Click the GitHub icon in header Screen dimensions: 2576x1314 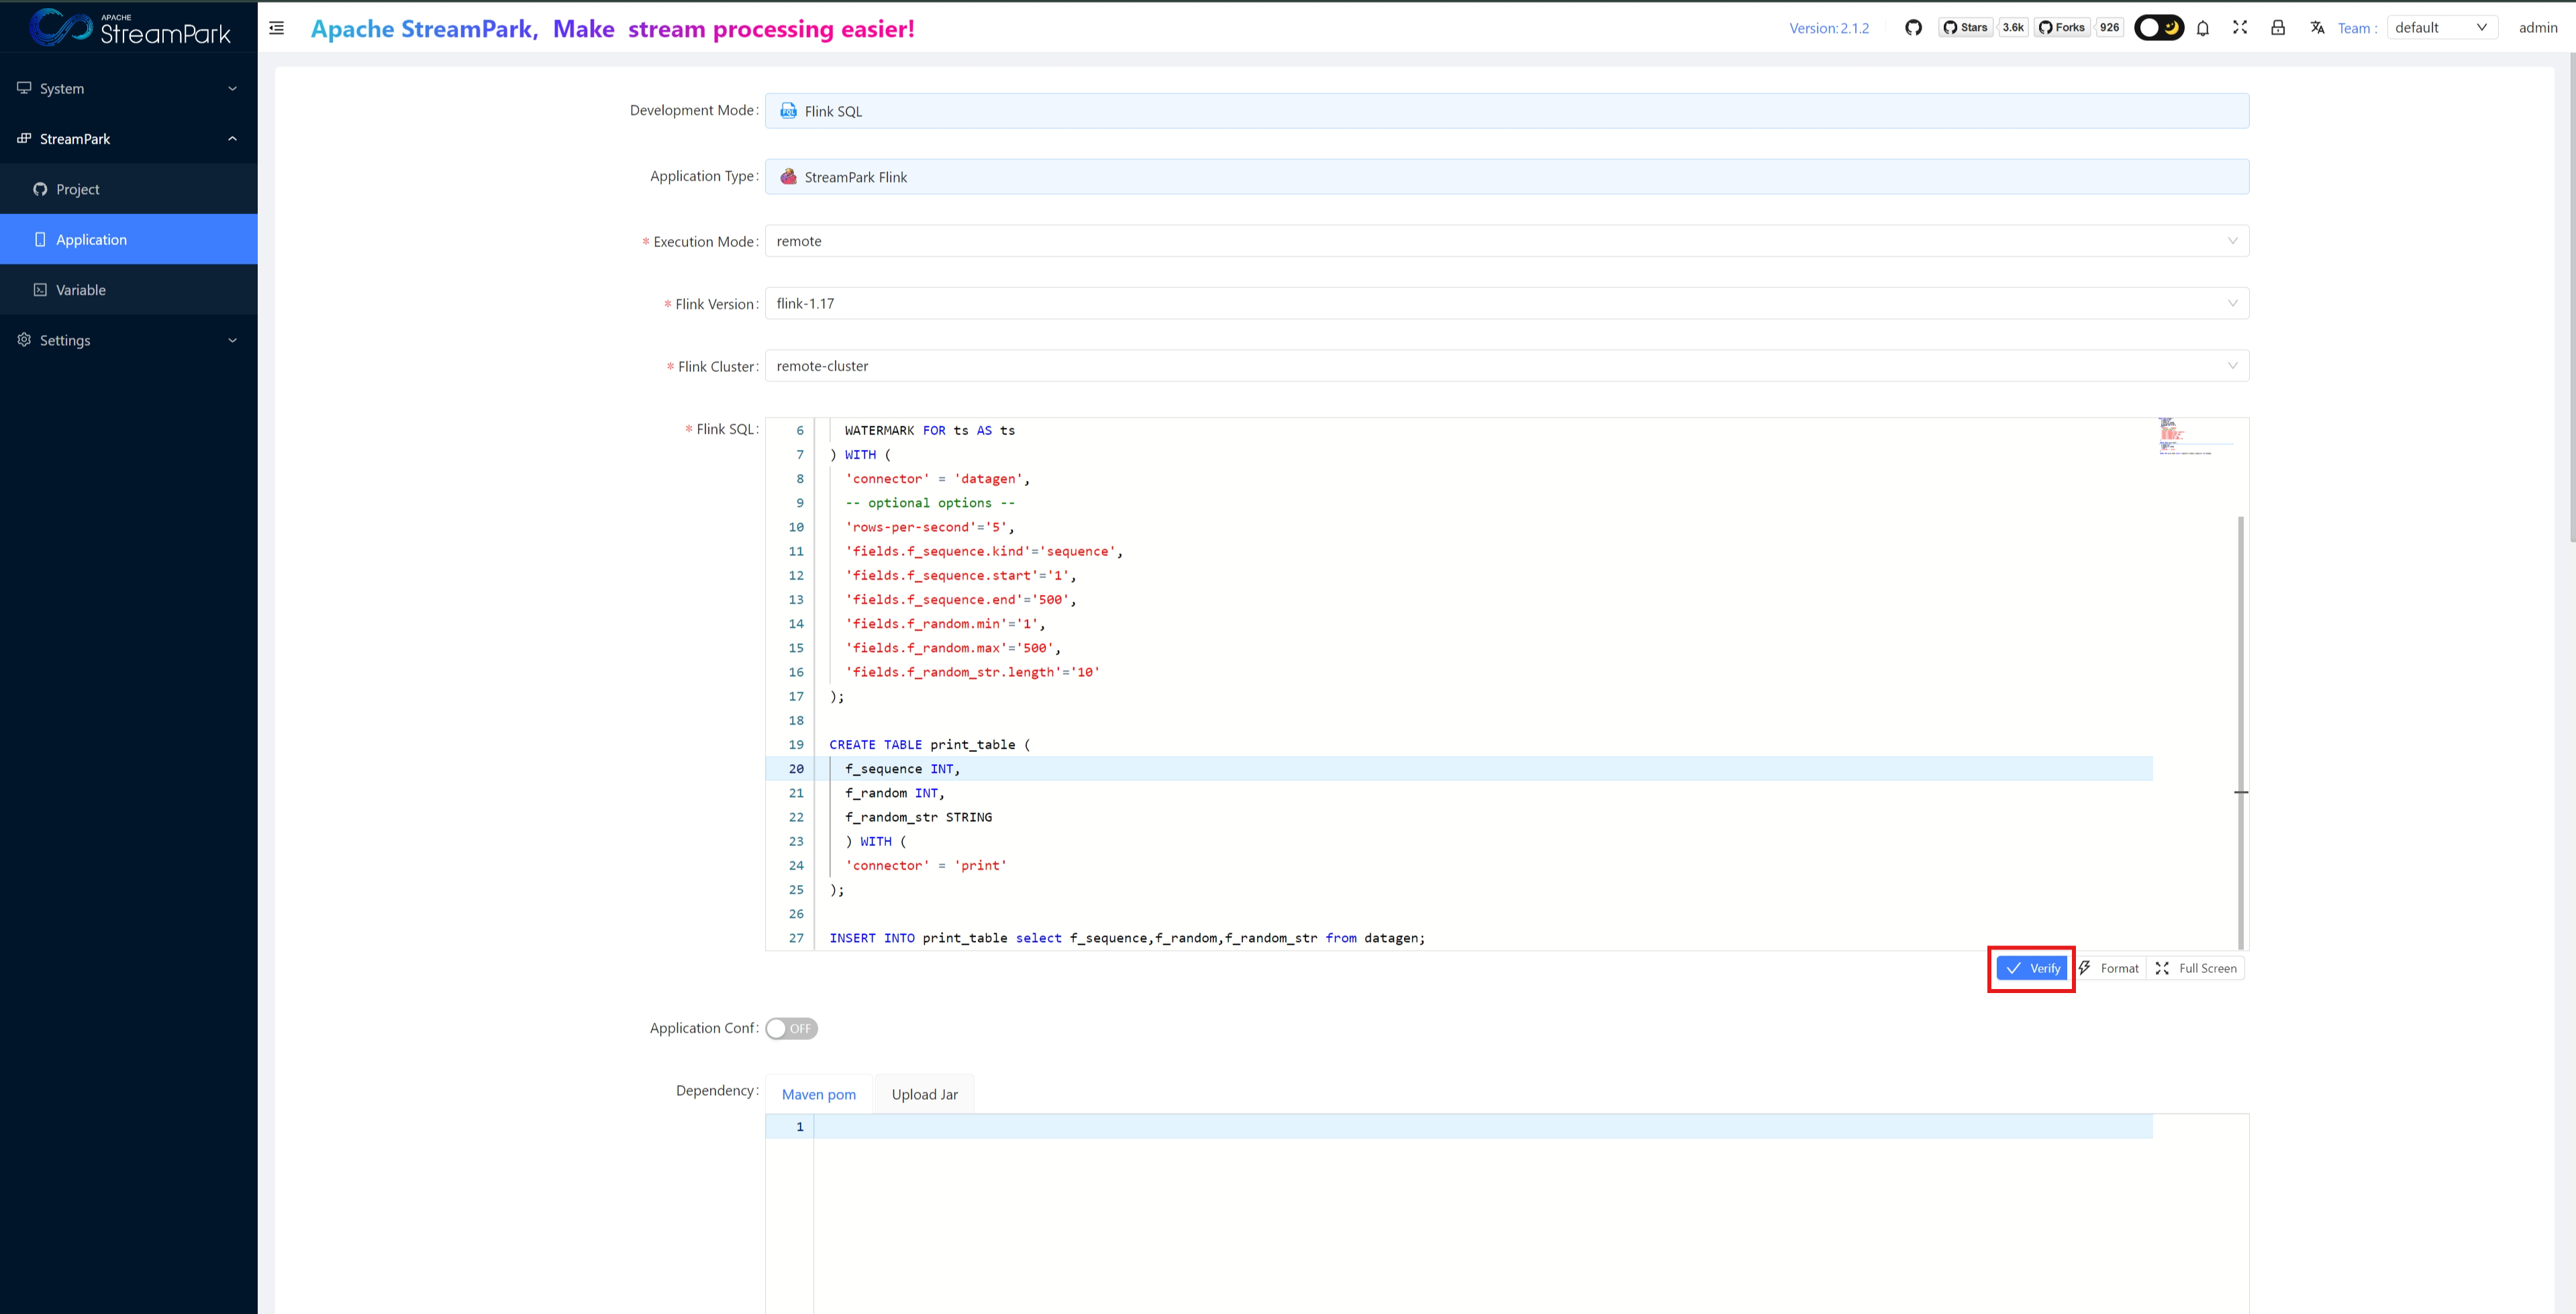1913,28
